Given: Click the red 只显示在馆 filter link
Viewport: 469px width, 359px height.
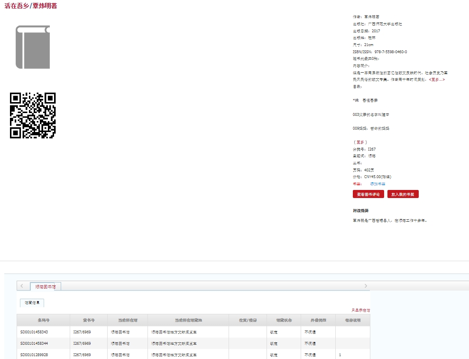Looking at the screenshot, I should (361, 310).
